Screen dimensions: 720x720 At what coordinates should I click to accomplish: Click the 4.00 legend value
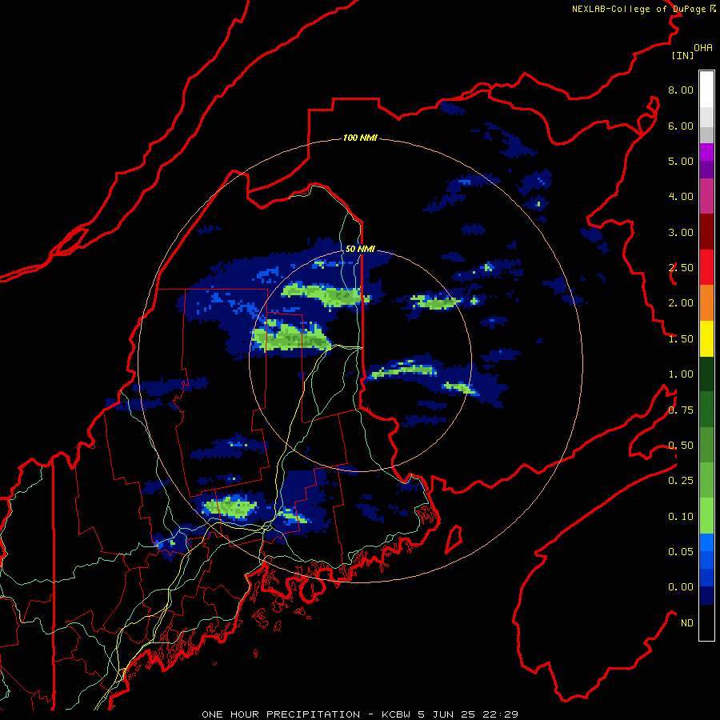coord(681,197)
